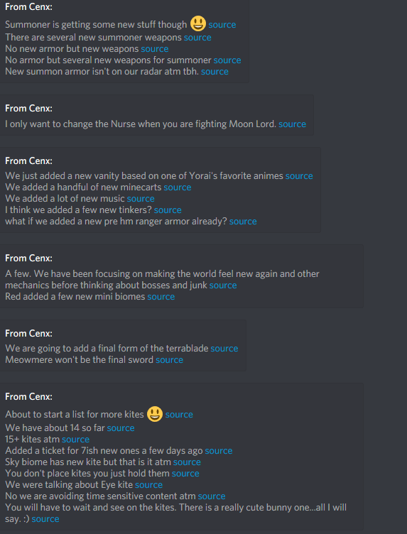Follow source link for "new mini biomes"

161,297
